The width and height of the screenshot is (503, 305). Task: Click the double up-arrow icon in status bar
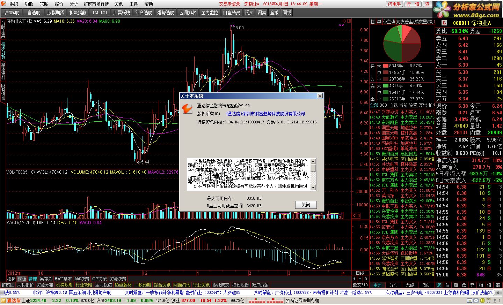[495, 300]
